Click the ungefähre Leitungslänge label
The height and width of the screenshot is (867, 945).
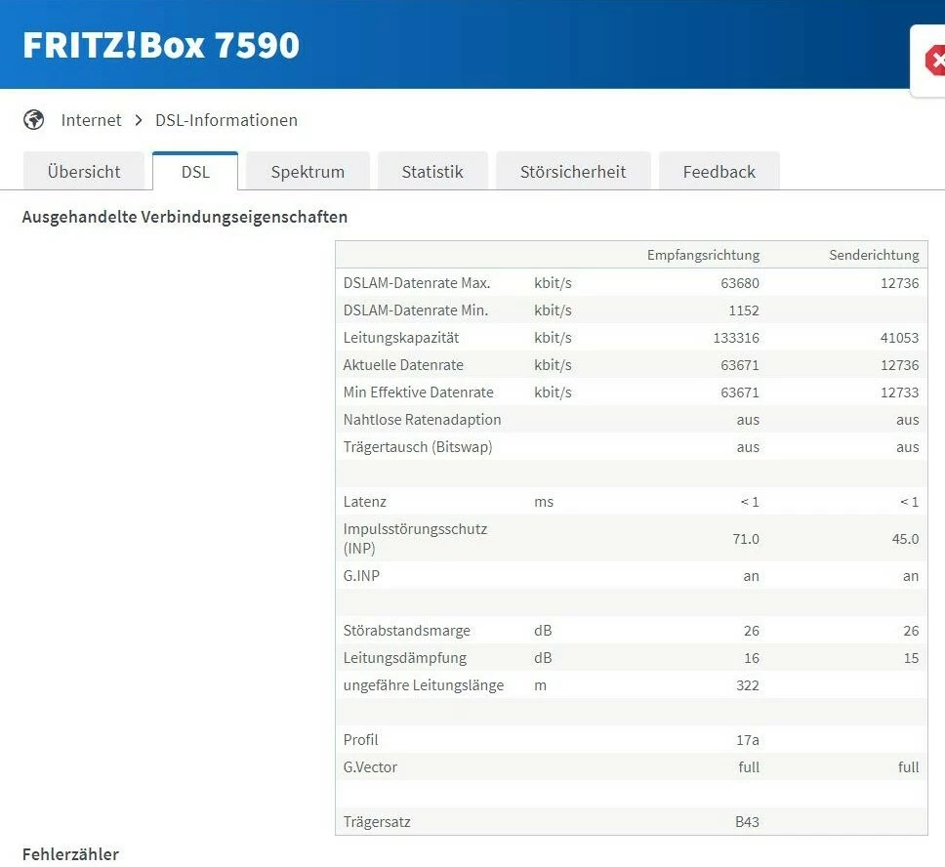[424, 685]
